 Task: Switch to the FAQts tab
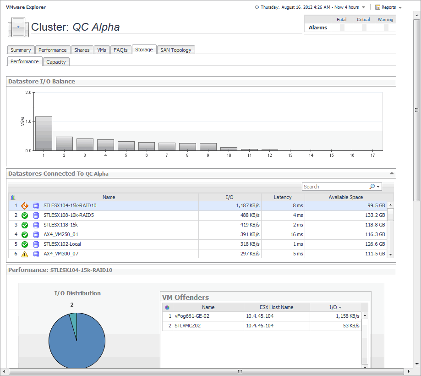[x=120, y=50]
